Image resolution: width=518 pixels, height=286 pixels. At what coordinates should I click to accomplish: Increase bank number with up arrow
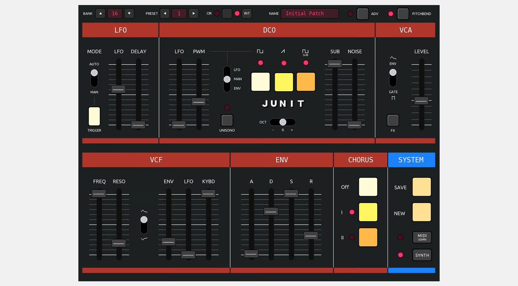click(x=101, y=13)
